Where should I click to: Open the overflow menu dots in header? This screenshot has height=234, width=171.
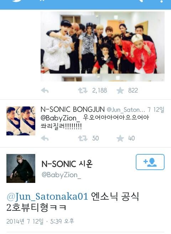point(162,1)
